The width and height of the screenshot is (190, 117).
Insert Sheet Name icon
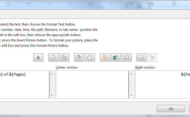tap(127, 57)
